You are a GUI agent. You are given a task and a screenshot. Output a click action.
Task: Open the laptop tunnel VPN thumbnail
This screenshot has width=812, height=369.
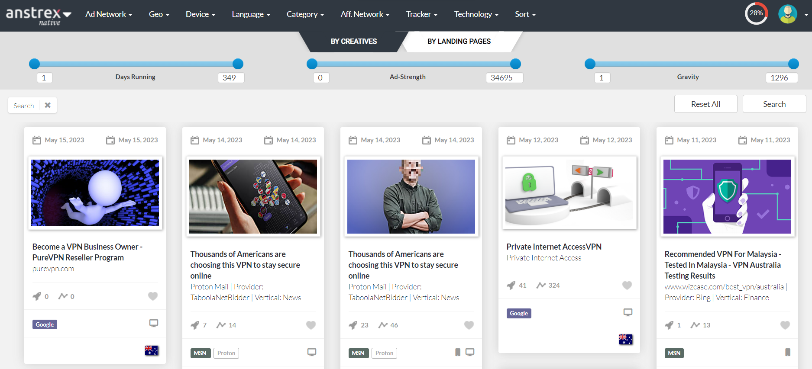click(x=569, y=193)
